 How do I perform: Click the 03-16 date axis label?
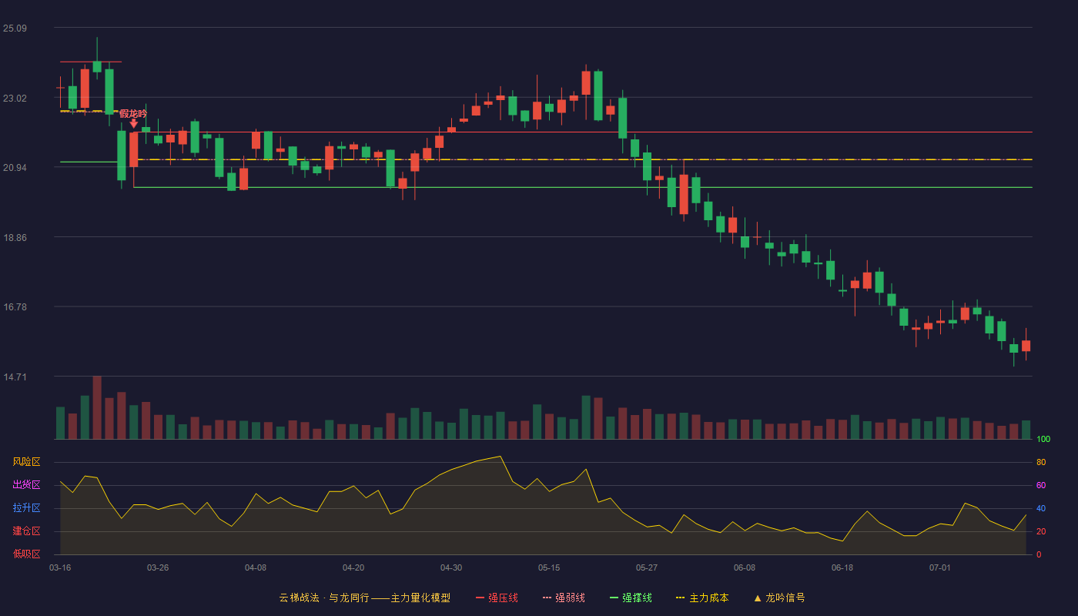pos(60,567)
